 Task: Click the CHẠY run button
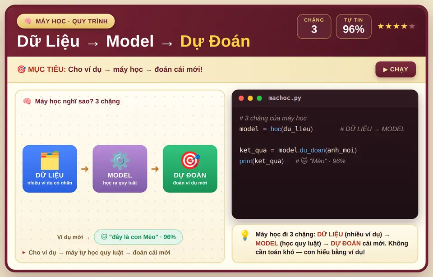click(x=396, y=69)
